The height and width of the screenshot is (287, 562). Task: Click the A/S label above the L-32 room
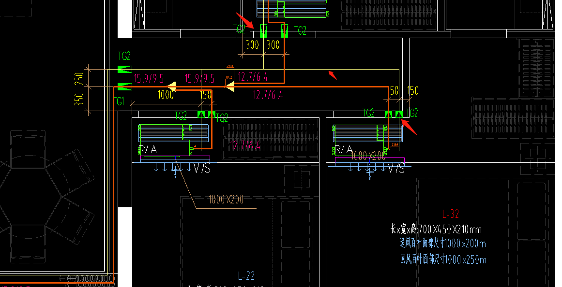click(396, 168)
